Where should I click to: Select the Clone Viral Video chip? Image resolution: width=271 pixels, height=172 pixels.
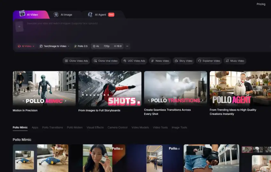click(106, 61)
